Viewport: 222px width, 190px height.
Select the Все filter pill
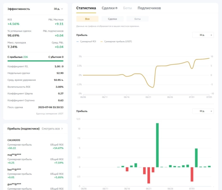click(x=87, y=19)
